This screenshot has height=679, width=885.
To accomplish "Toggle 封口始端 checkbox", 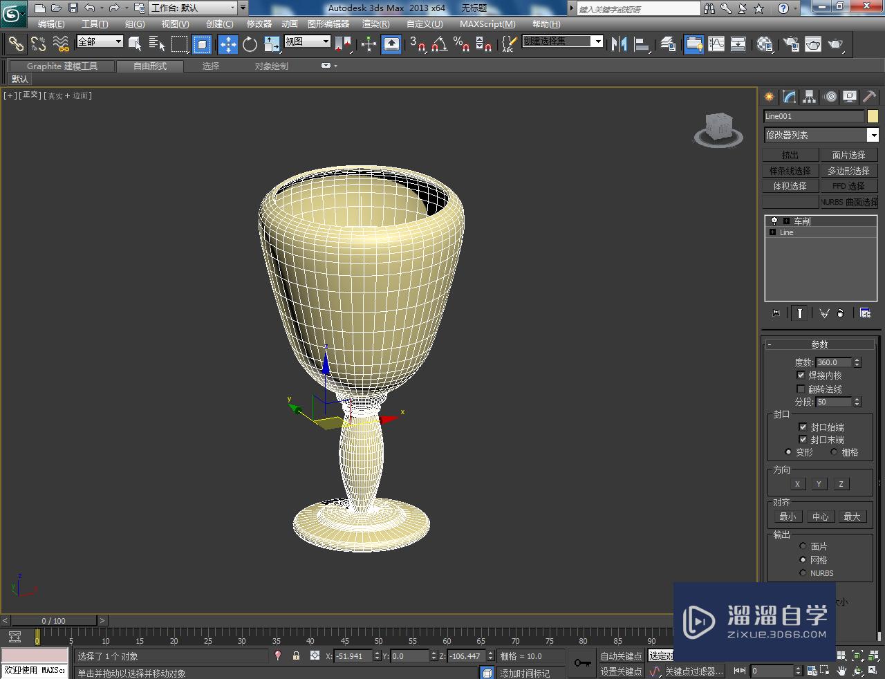I will click(803, 427).
